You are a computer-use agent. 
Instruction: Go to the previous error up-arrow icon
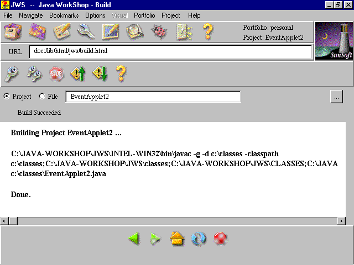pos(78,73)
